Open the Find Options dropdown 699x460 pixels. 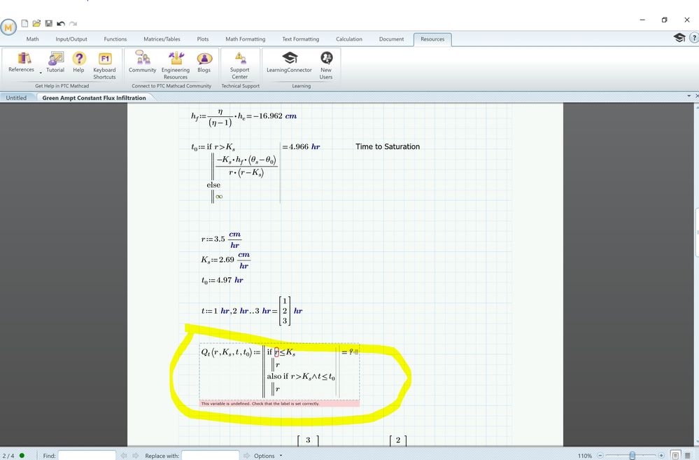(268, 456)
